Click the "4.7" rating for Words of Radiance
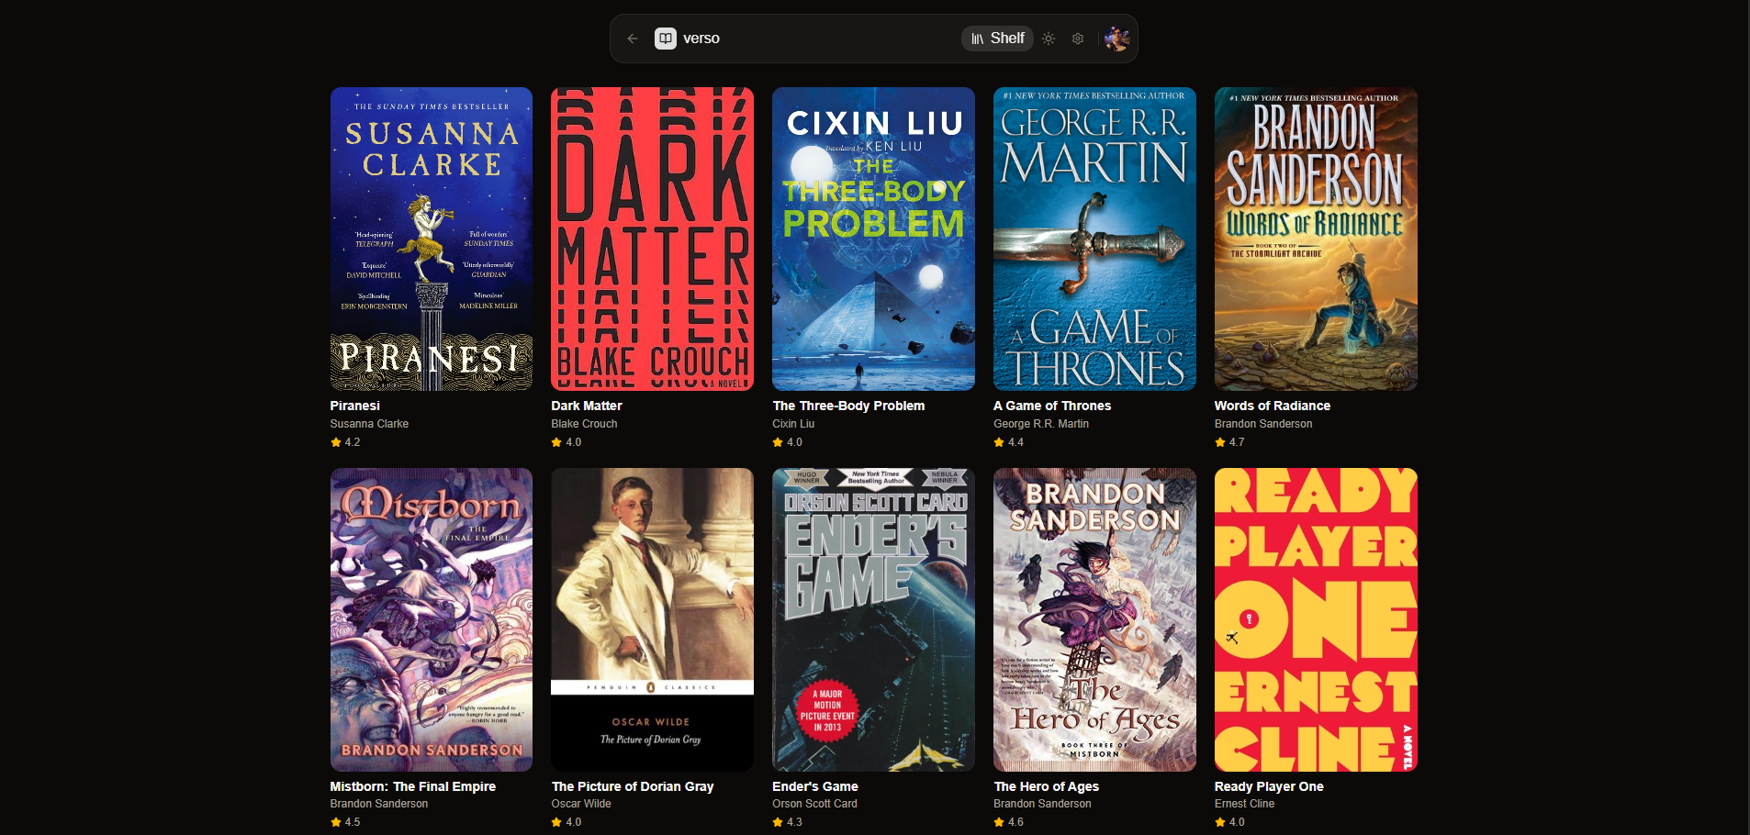This screenshot has height=835, width=1750. click(1237, 442)
